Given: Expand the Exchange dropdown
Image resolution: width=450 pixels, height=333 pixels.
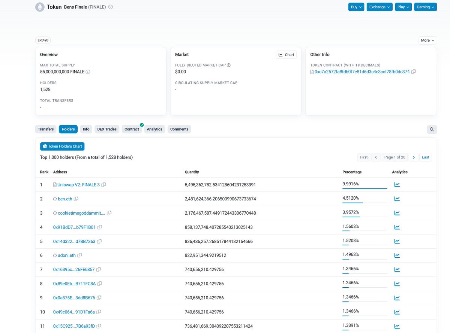Looking at the screenshot, I should 379,7.
